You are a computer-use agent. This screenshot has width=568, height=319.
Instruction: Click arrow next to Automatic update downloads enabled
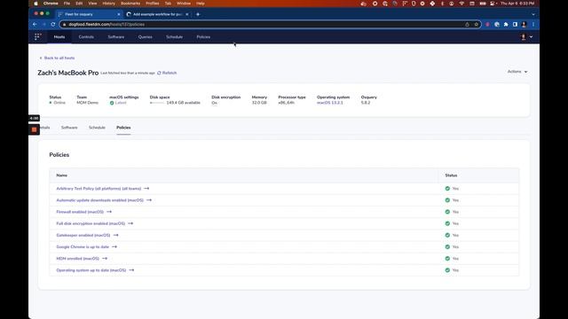coord(149,200)
